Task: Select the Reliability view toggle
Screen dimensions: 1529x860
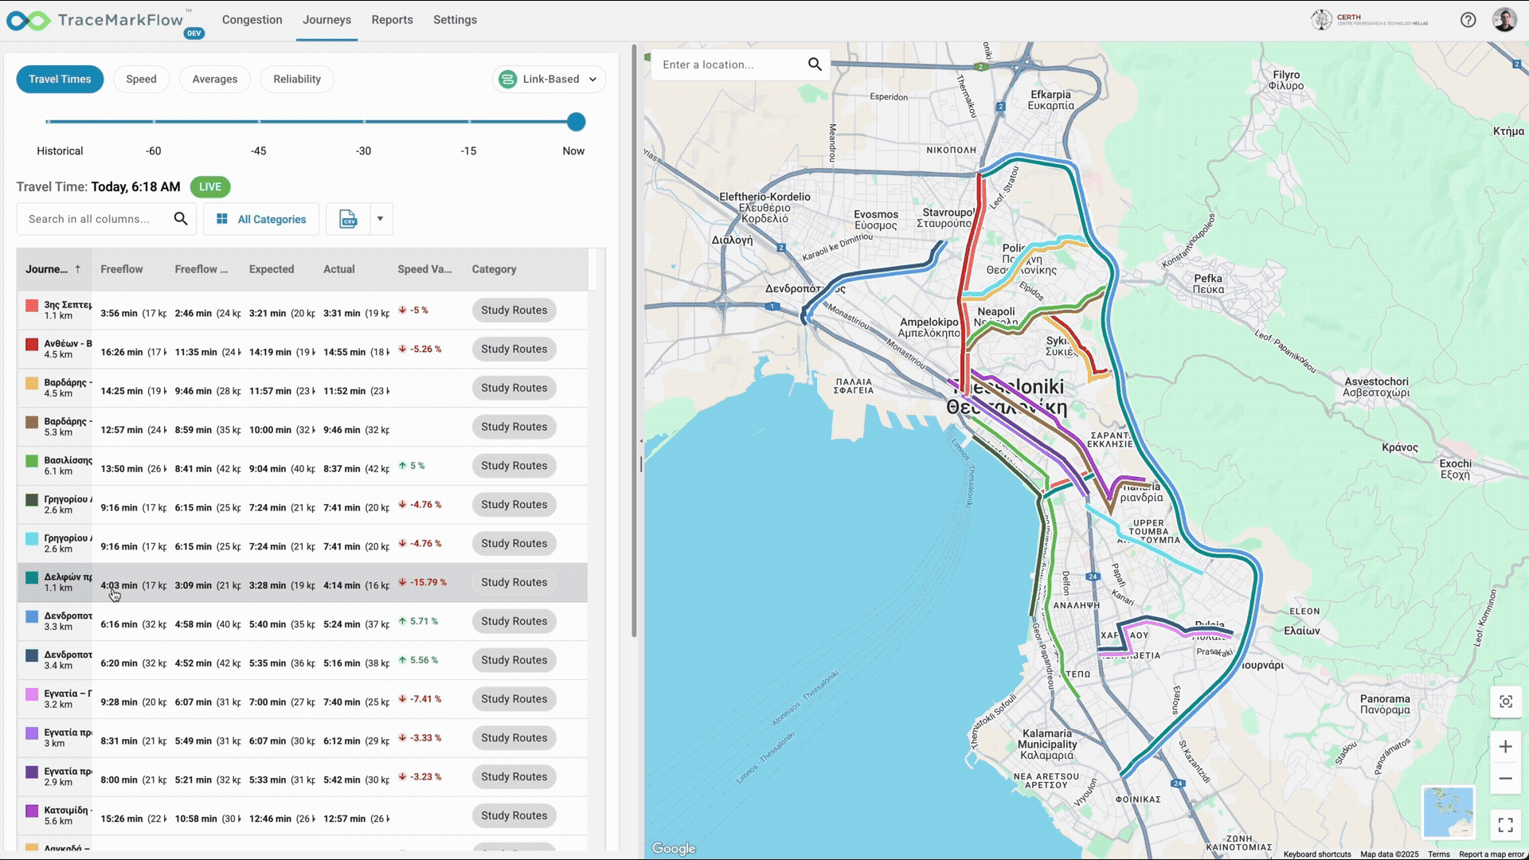Action: coord(296,79)
